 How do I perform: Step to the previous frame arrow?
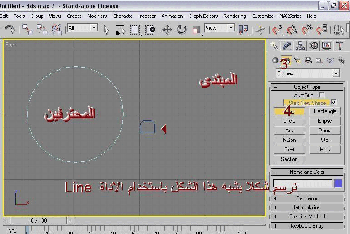pyautogui.click(x=6, y=221)
